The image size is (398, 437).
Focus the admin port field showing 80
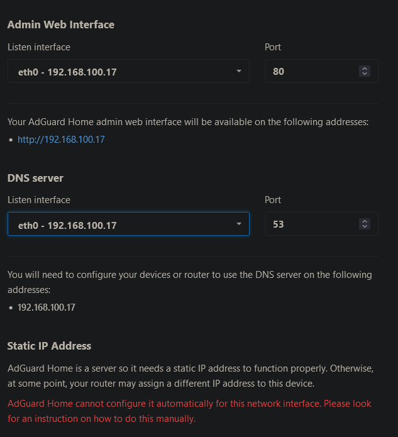point(321,71)
